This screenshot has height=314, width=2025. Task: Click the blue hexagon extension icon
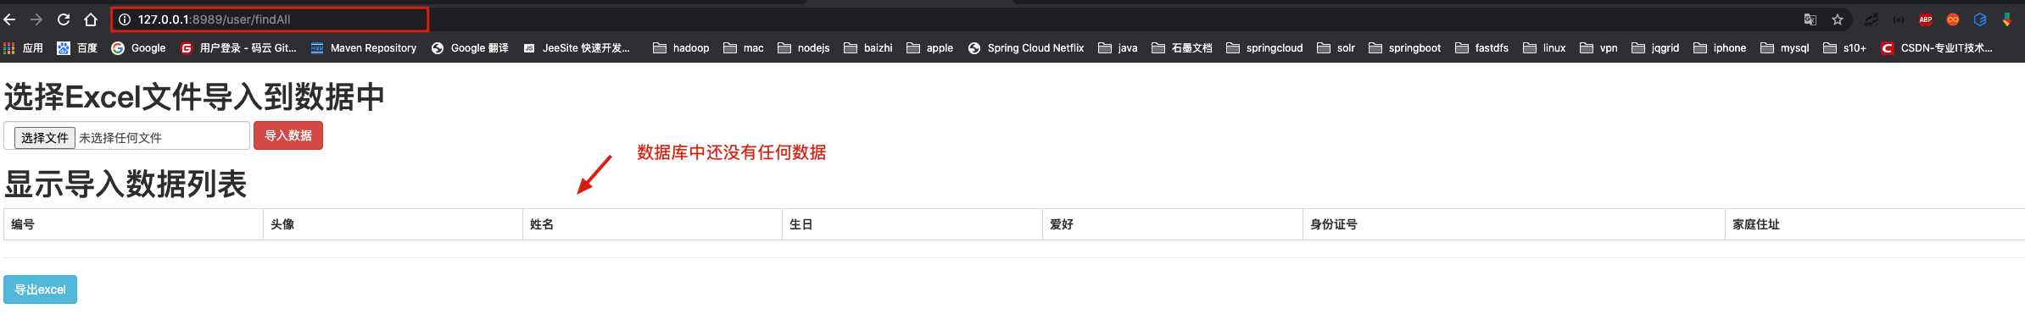1980,19
